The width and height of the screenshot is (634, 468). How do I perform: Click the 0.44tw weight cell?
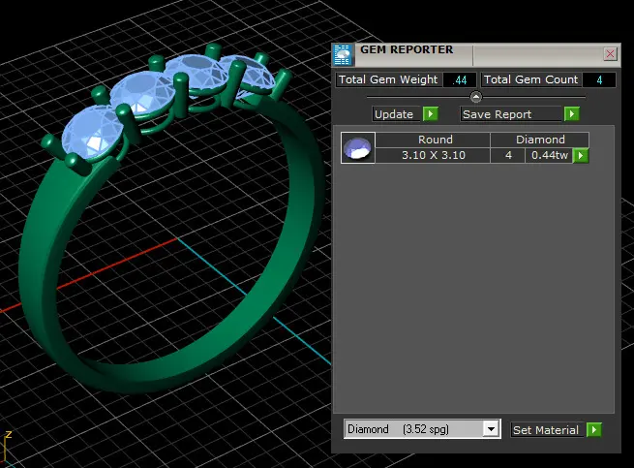click(x=549, y=155)
